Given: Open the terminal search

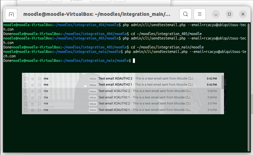Looking at the screenshot, I should 186,14.
